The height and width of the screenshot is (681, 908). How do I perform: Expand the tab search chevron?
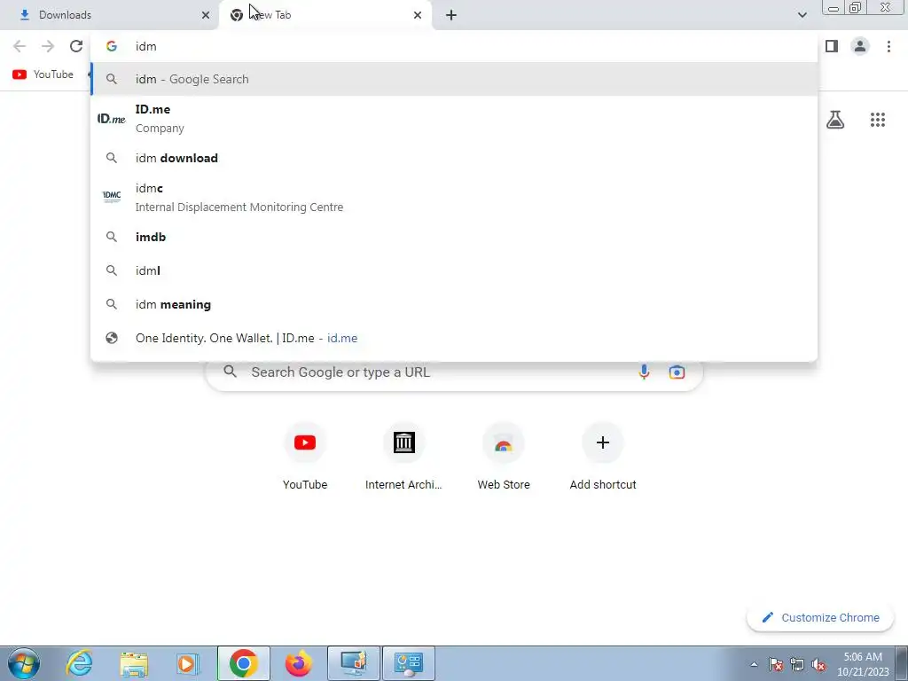(802, 15)
